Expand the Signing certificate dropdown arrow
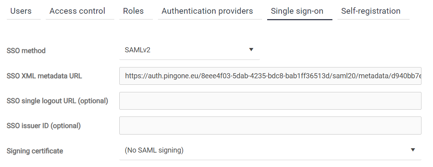Screen dimensions: 433x167 click(x=413, y=150)
